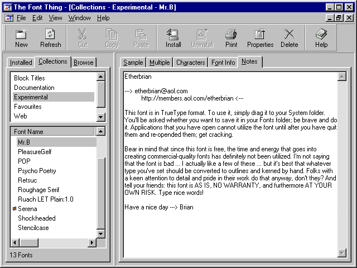Open the View menu
The image size is (357, 268).
55,18
